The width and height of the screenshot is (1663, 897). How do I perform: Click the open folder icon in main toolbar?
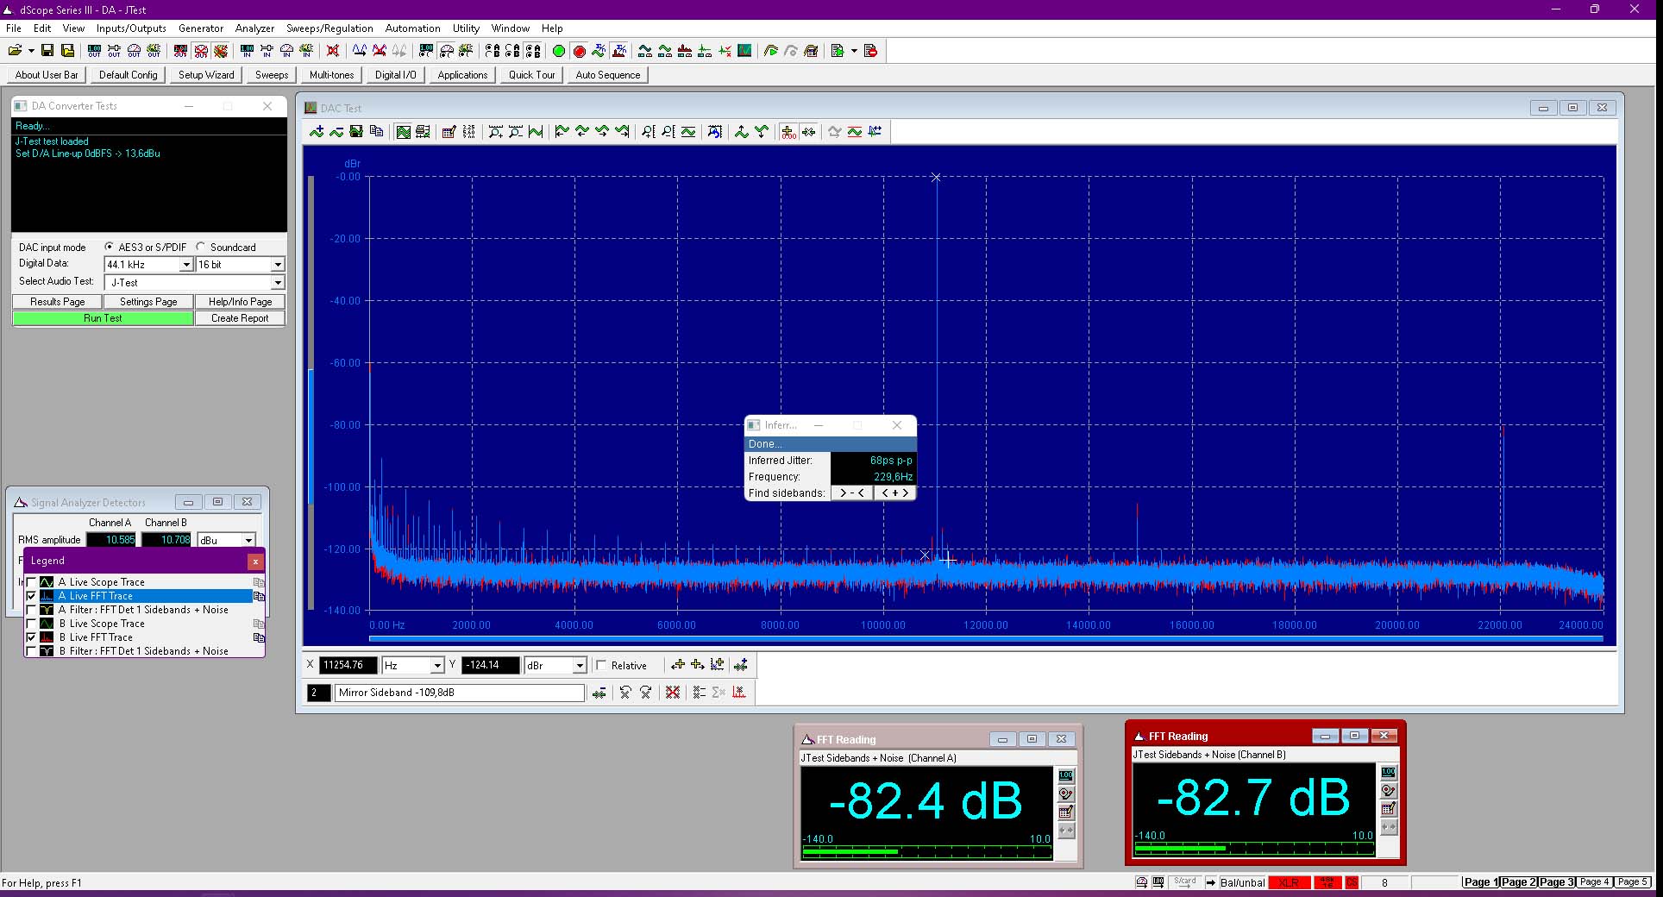[x=15, y=51]
